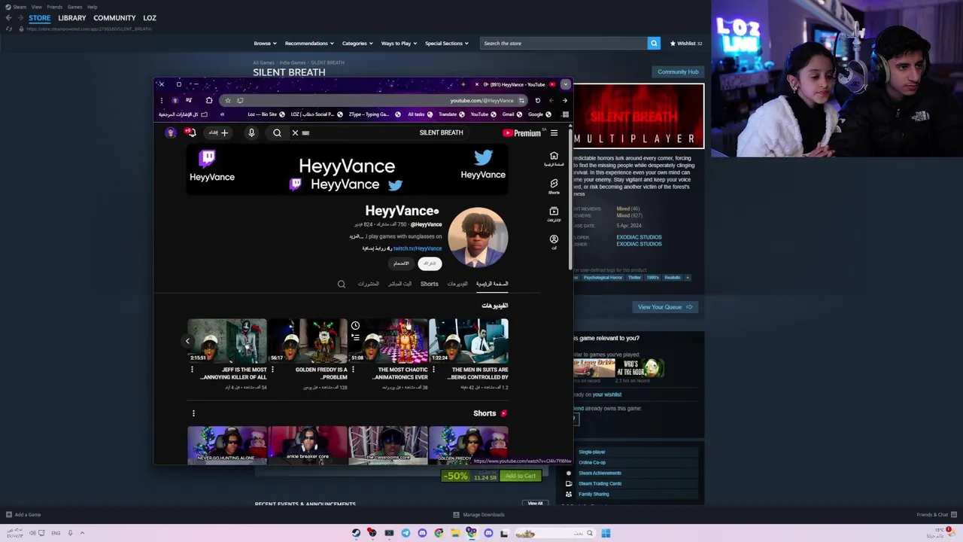This screenshot has height=542, width=963.
Task: Click Steam store search magnifier button
Action: point(654,43)
